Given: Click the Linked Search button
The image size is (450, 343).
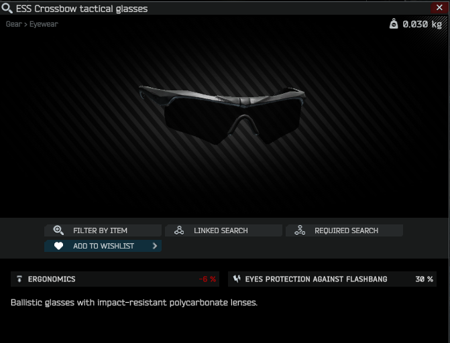Looking at the screenshot, I should [x=223, y=230].
